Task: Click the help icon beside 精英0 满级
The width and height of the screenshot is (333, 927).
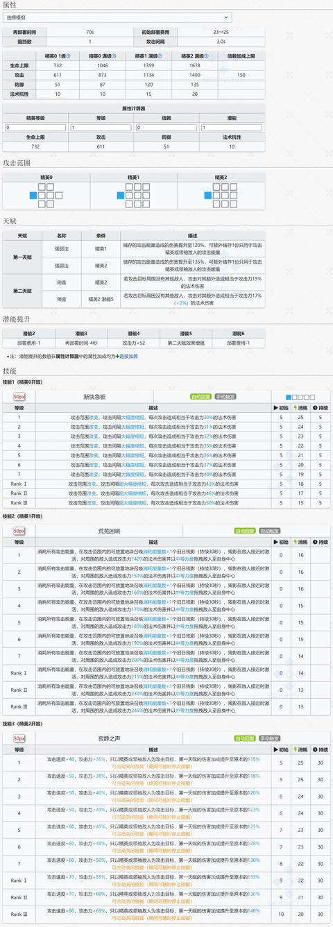Action: point(114,56)
